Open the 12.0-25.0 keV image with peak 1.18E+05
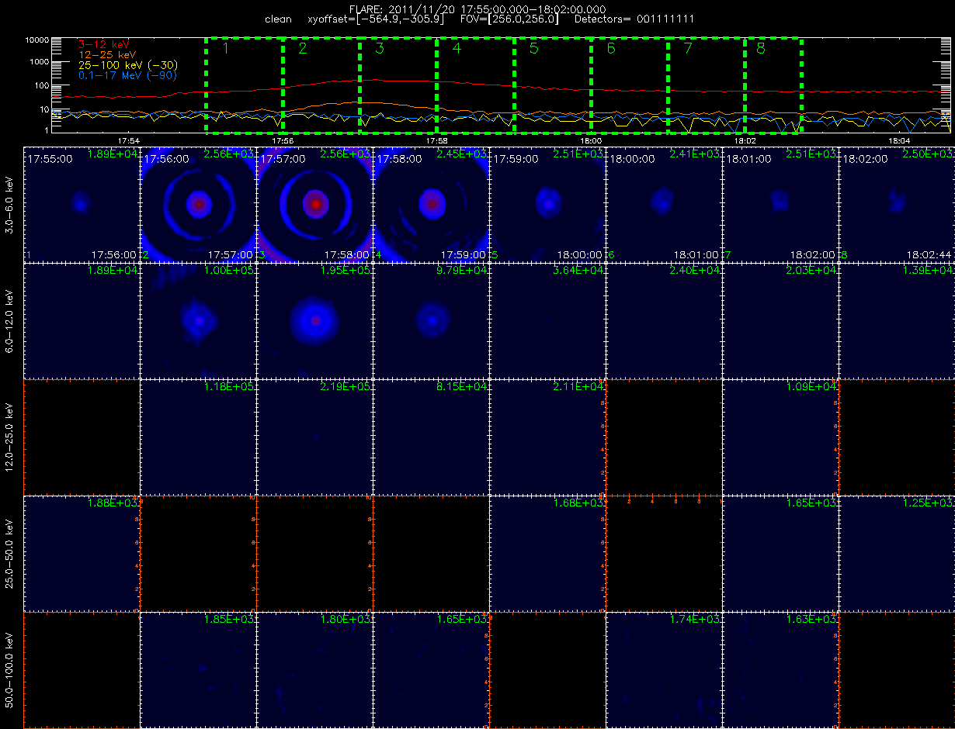The width and height of the screenshot is (955, 729). [x=198, y=437]
